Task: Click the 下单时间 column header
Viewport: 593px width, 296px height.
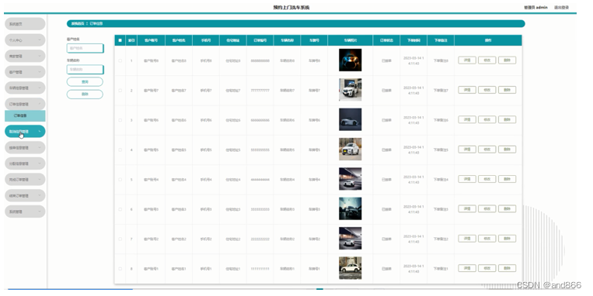Action: click(413, 40)
